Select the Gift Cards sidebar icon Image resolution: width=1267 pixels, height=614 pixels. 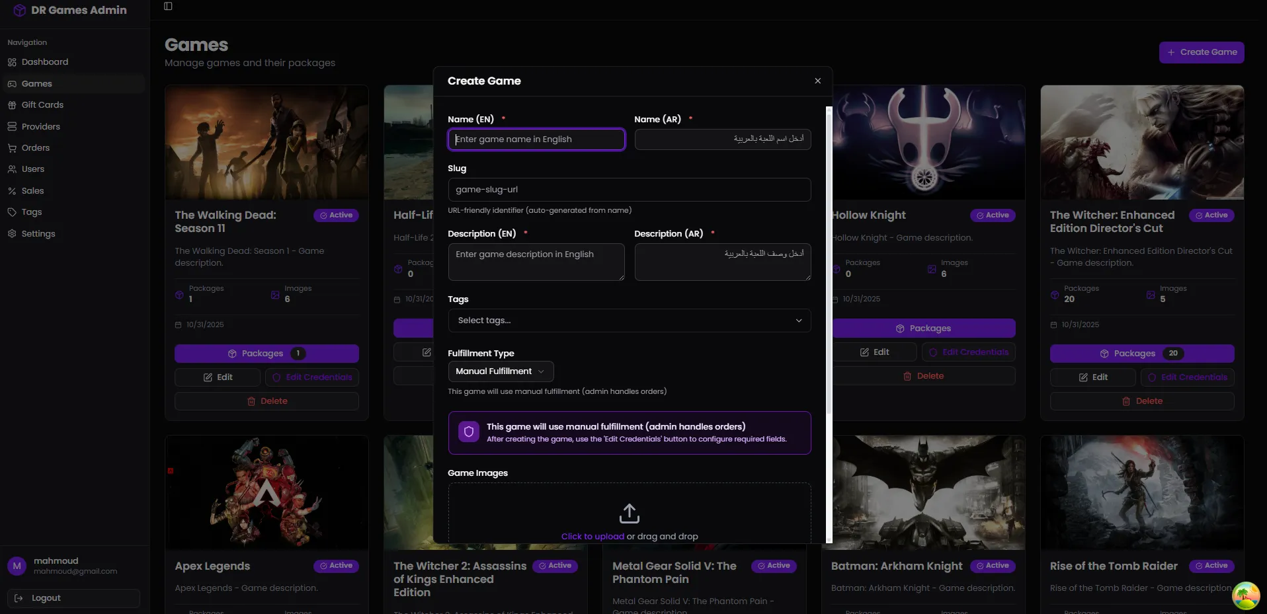(11, 104)
